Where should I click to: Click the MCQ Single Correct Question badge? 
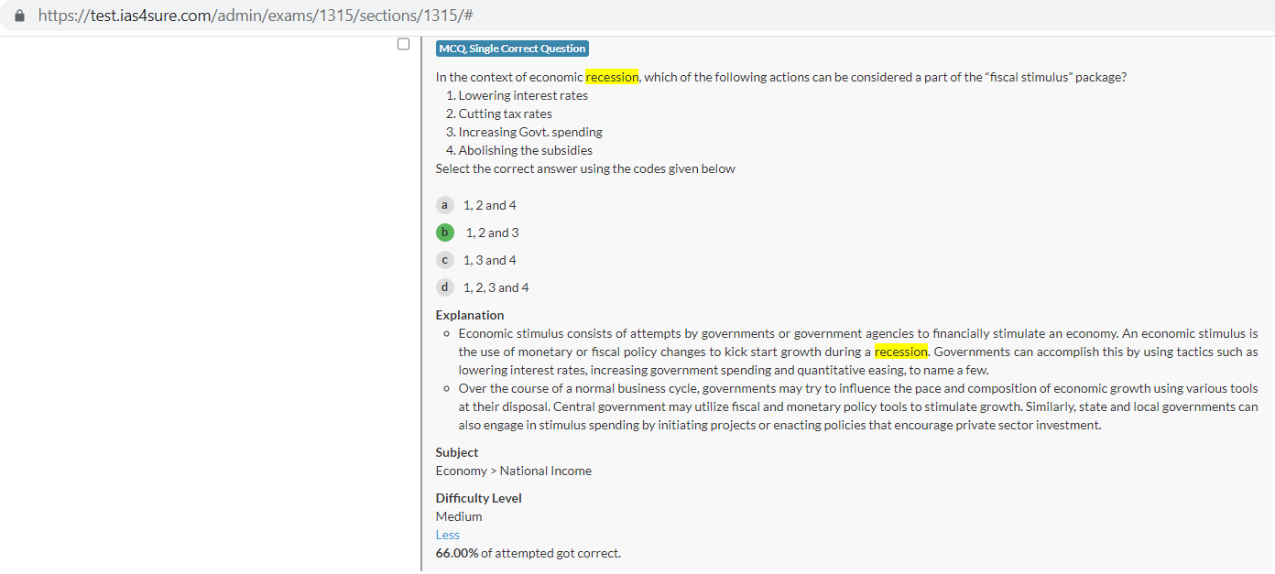click(x=512, y=49)
